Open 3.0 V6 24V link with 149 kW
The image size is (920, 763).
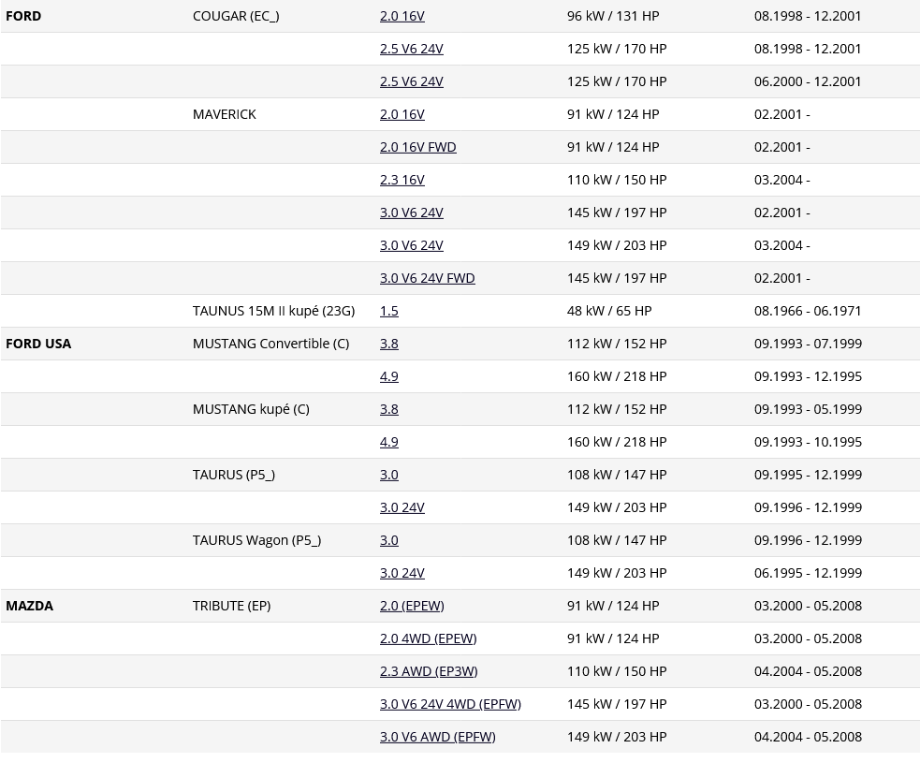(x=411, y=246)
